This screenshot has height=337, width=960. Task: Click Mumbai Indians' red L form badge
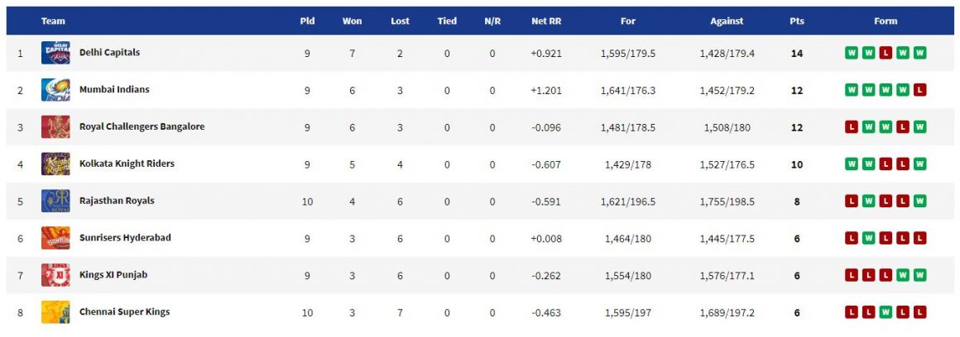(x=919, y=90)
